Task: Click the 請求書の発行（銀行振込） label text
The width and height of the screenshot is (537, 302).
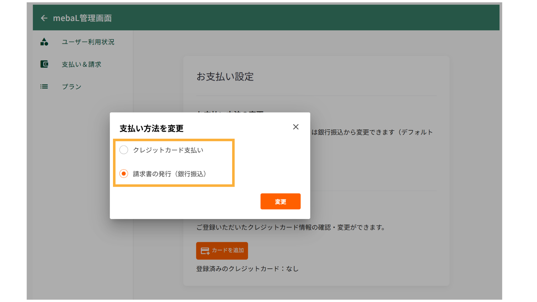Action: click(x=169, y=174)
